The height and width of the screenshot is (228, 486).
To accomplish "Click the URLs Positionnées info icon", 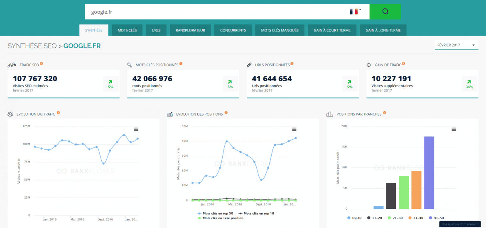I will [x=292, y=64].
